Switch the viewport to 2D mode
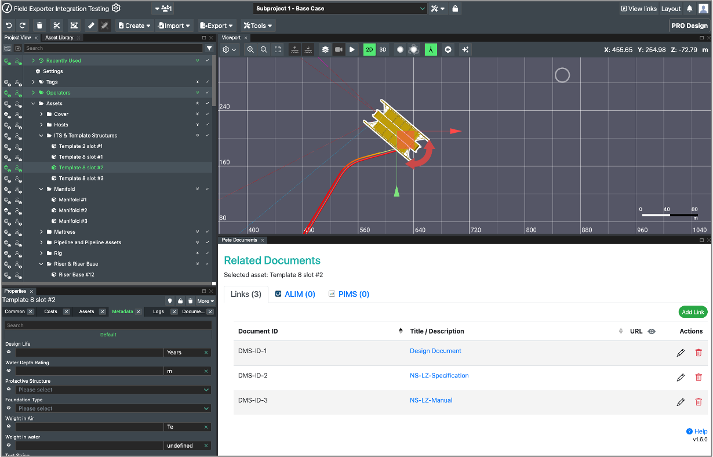713x457 pixels. pos(369,50)
